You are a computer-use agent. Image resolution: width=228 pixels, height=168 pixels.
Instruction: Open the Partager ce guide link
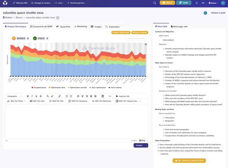point(218,13)
